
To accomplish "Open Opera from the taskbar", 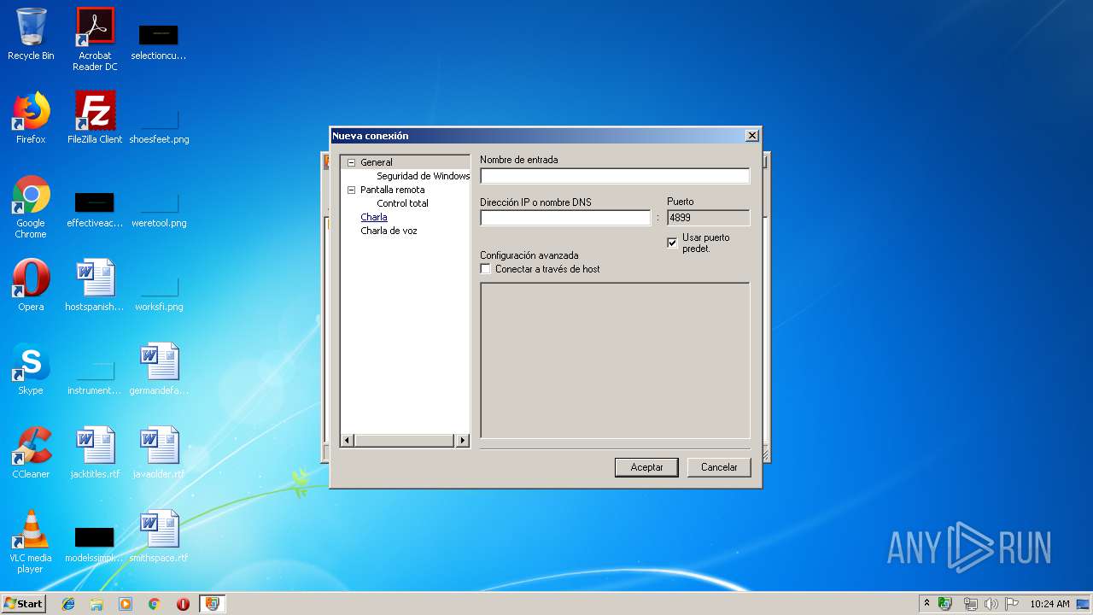I will pos(183,604).
